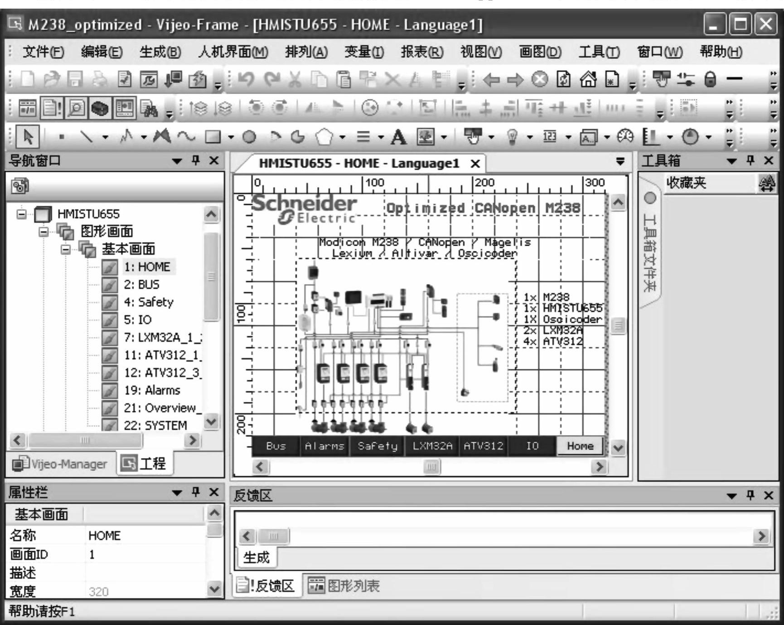The image size is (784, 625).
Task: Click the Alarms button on the canvas
Action: (324, 446)
